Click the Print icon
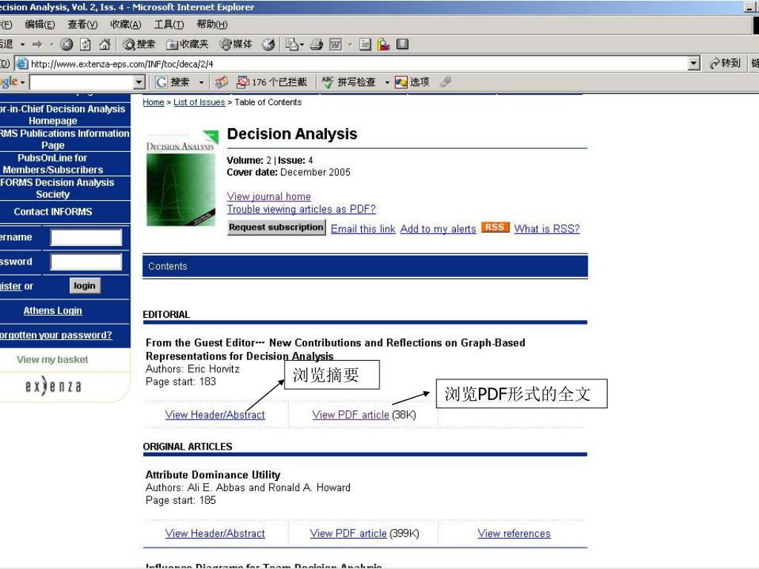This screenshot has height=569, width=759. (316, 44)
